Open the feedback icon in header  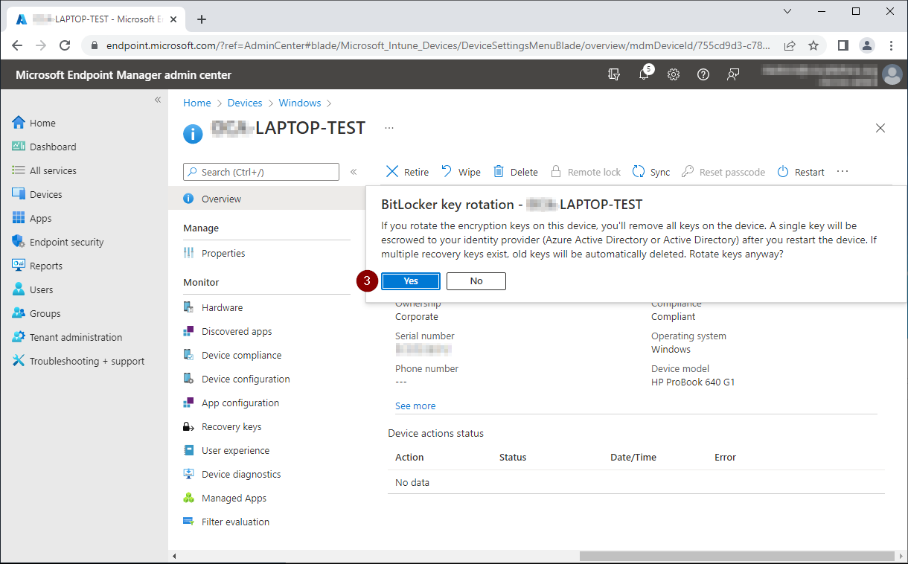pos(733,74)
